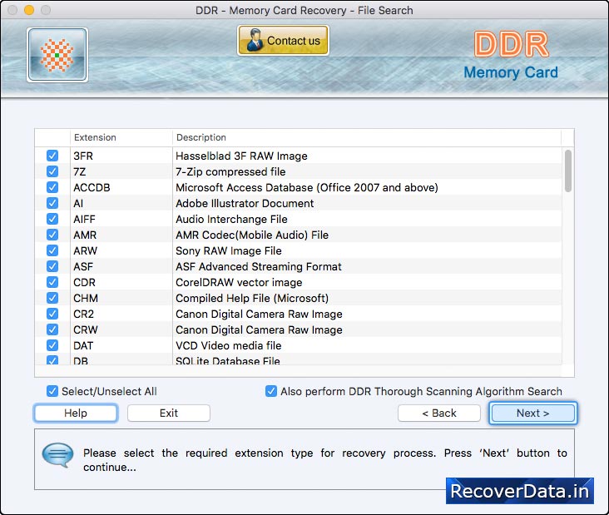Toggle the CHM extension checkbox
The height and width of the screenshot is (515, 609).
coord(52,298)
